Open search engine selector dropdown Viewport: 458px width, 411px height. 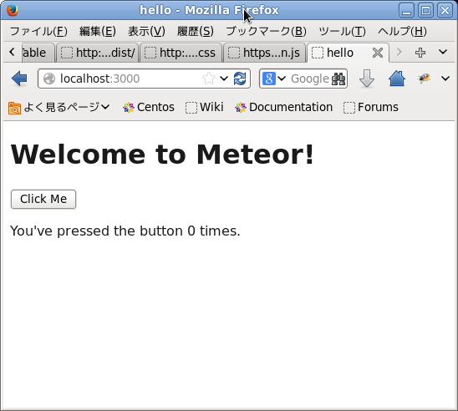[282, 79]
